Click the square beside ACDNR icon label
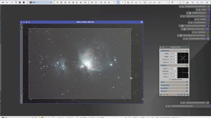Image resolution: width=211 pixels, height=118 pixels. click(198, 19)
